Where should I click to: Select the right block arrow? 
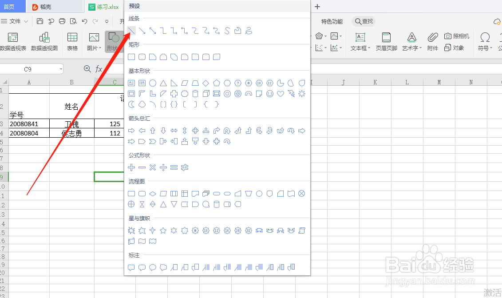tap(131, 131)
